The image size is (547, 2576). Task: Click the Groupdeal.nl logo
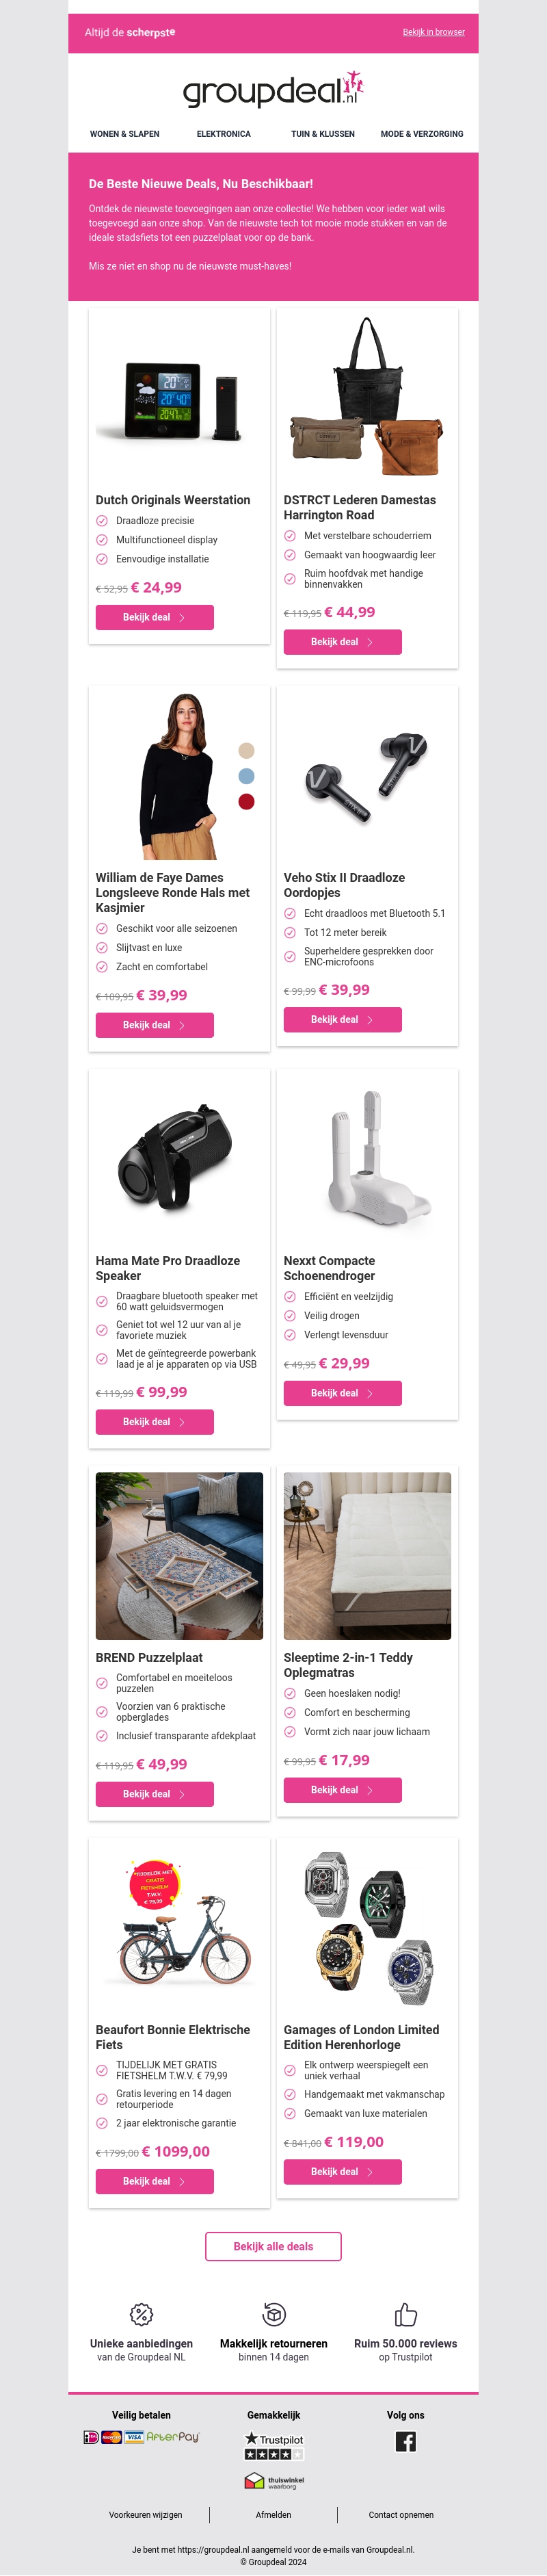click(x=273, y=90)
